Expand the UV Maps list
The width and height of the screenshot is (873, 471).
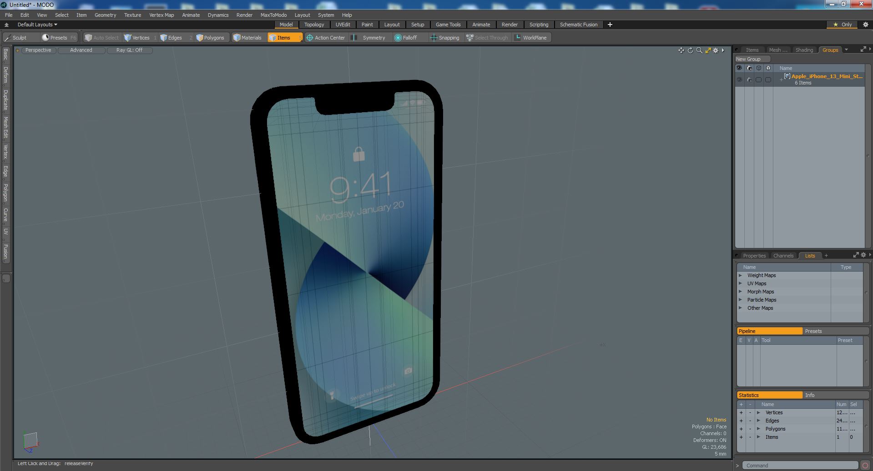(x=740, y=283)
